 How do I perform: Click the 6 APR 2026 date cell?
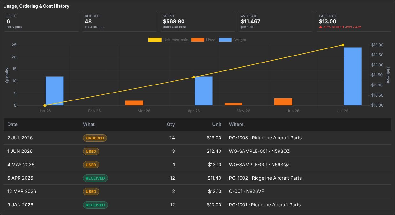tap(20, 178)
